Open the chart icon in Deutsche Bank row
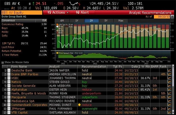Image resolution: width=176 pixels, height=115 pixels. pos(169,71)
